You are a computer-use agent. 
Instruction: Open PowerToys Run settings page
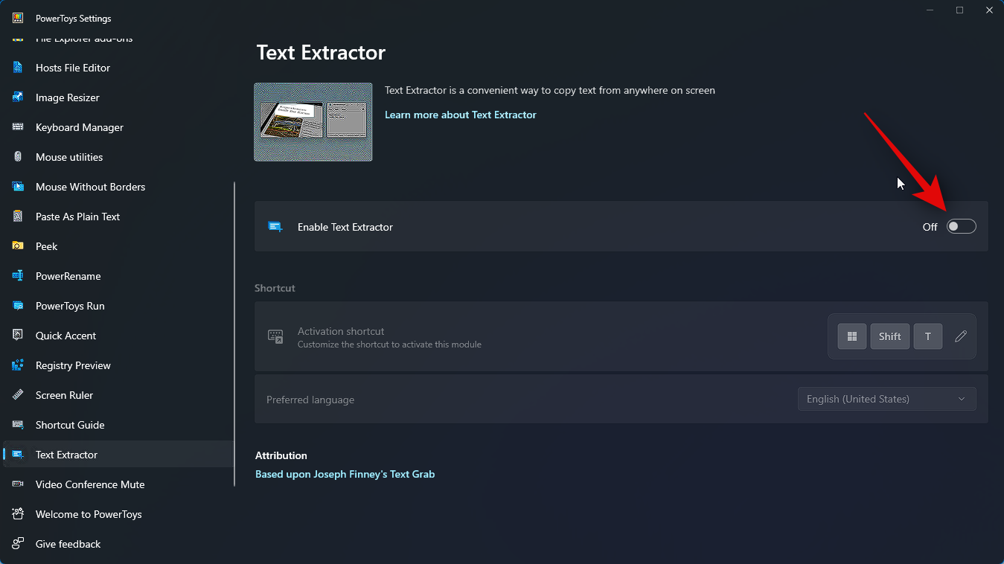pos(70,306)
